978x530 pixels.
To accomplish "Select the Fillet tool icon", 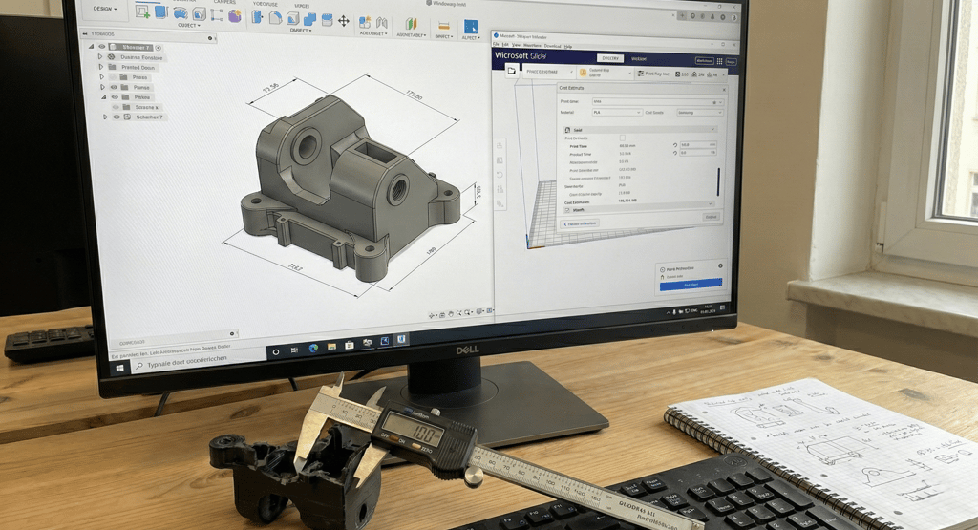I will coord(275,17).
